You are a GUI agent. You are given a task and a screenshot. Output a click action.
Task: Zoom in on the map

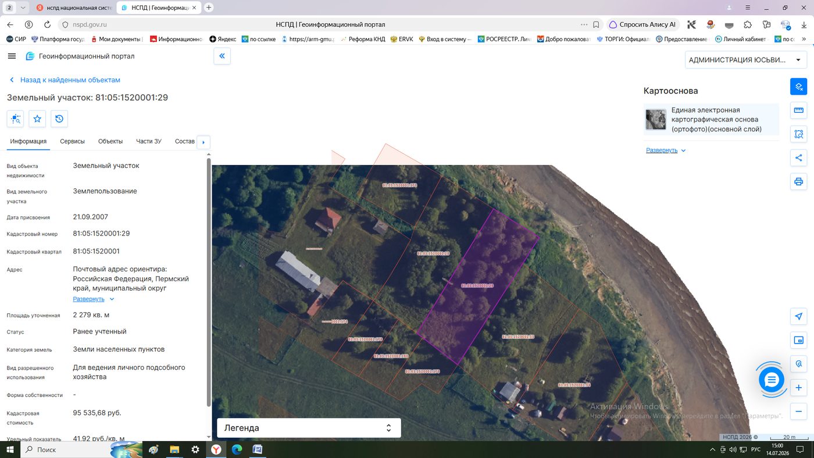point(799,388)
